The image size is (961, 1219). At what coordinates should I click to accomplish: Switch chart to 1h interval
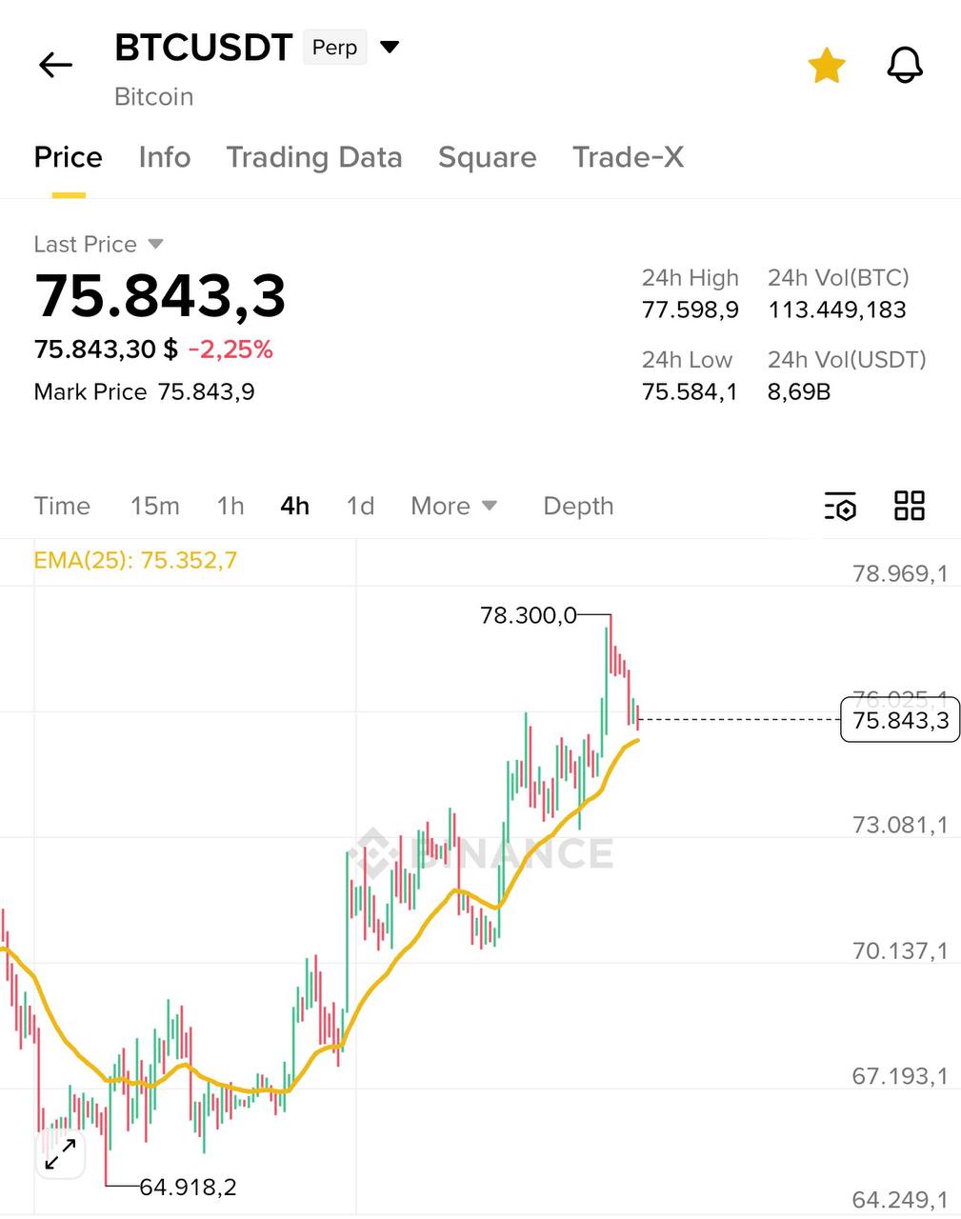[230, 506]
